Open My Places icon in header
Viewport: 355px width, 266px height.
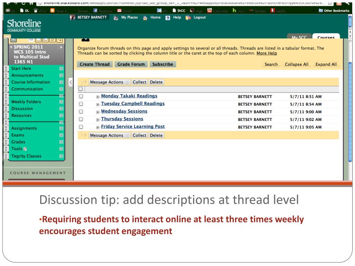116,18
